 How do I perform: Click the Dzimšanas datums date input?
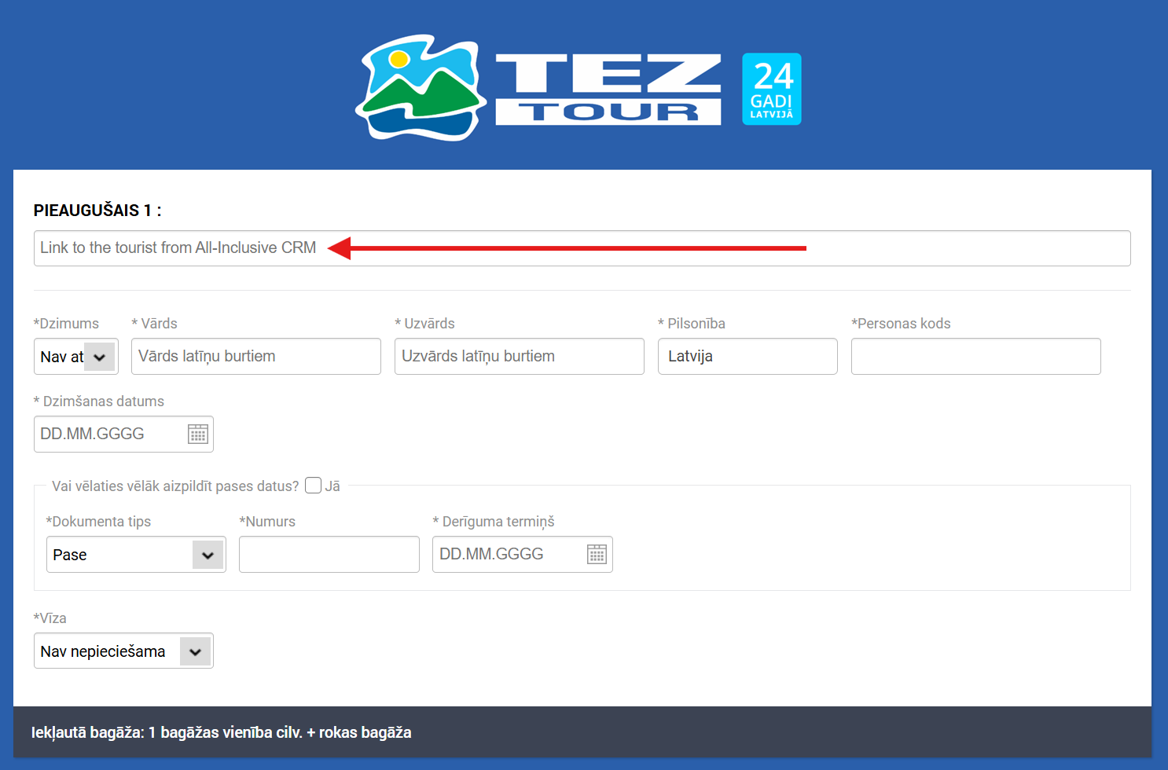click(110, 434)
